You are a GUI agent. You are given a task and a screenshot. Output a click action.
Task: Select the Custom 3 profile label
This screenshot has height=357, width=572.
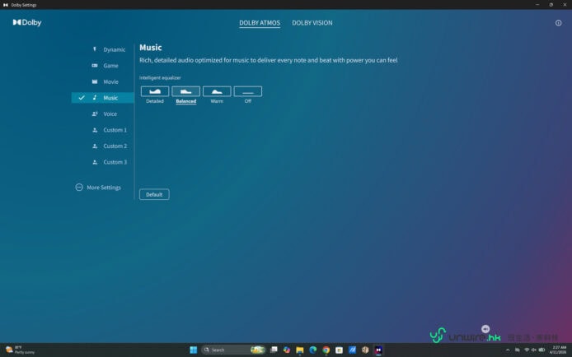[115, 162]
